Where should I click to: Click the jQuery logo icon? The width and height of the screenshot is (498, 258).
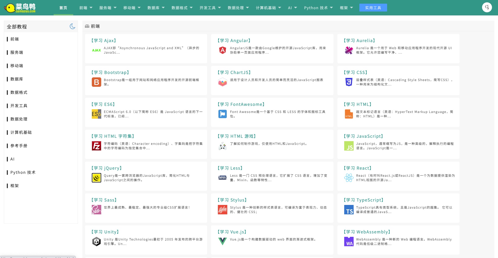96,178
